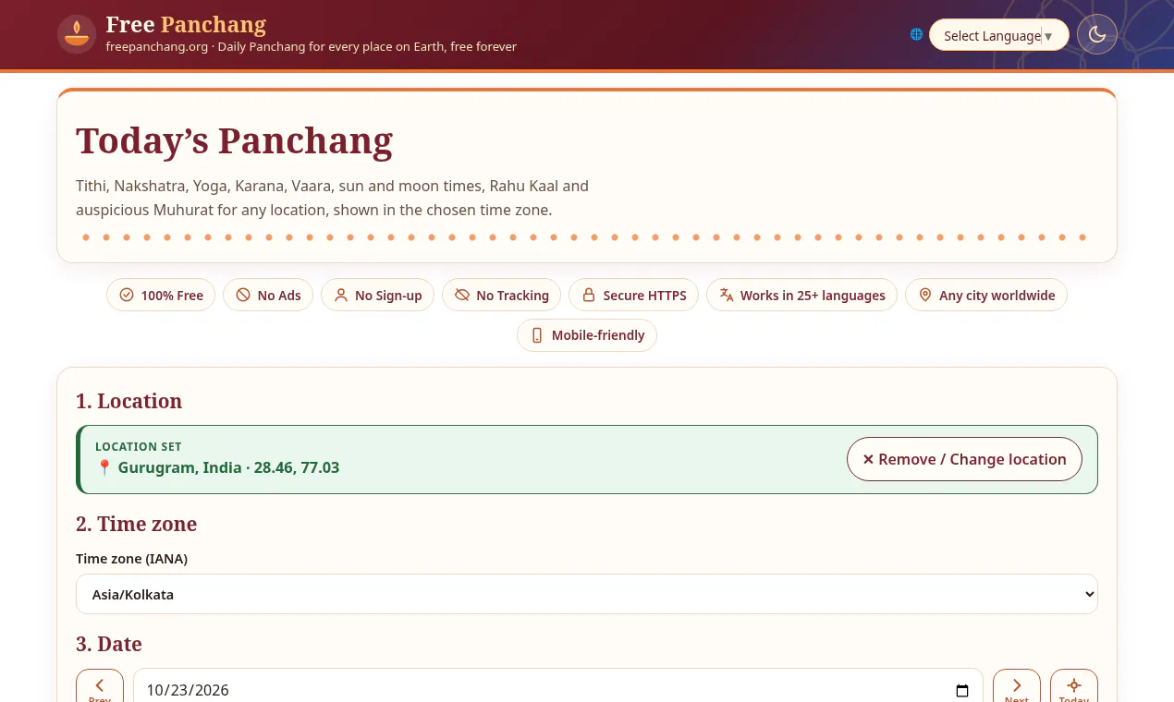Click the Free Panchang site title

point(186,24)
